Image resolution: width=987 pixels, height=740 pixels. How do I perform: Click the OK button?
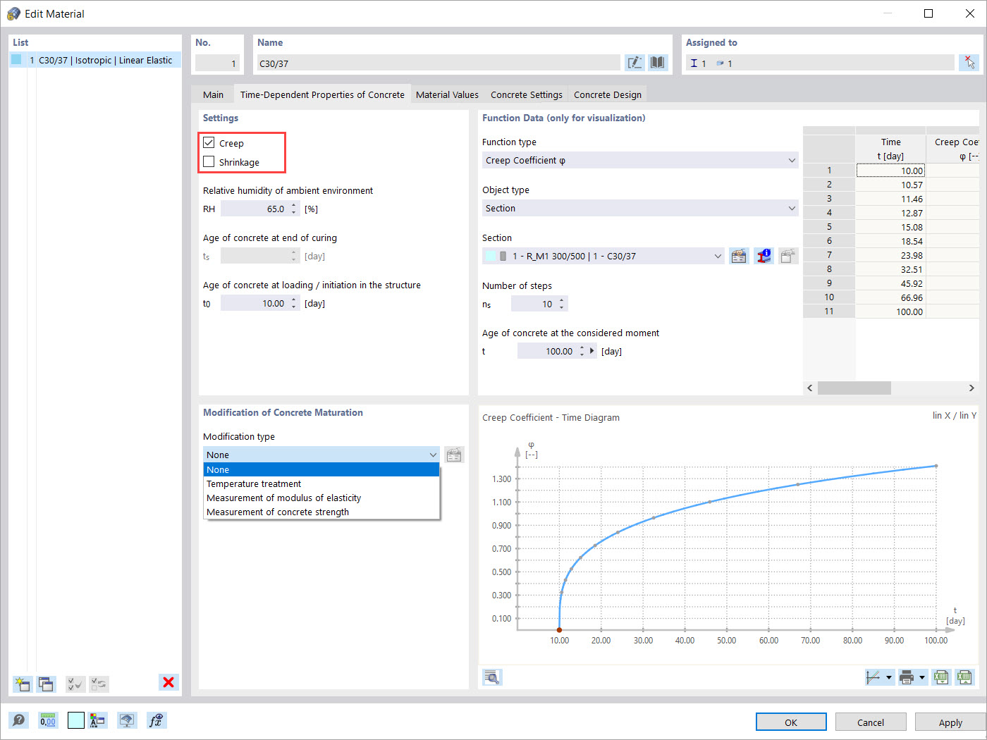[x=791, y=722]
